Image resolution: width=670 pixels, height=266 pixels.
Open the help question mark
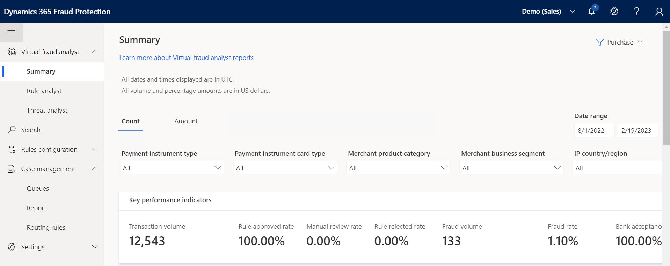[x=636, y=12]
